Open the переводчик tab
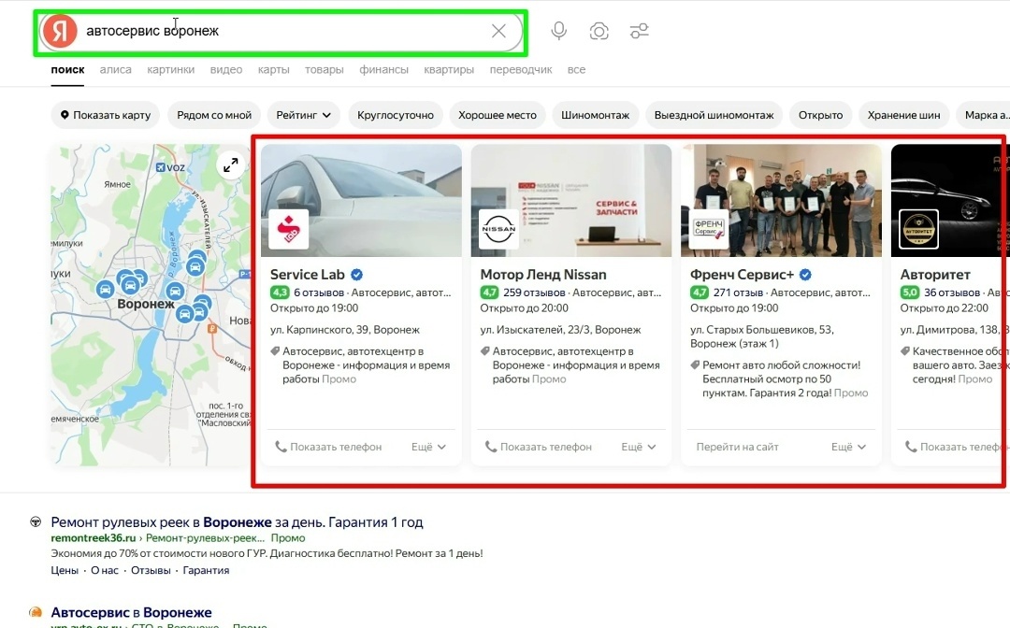Image resolution: width=1010 pixels, height=628 pixels. [521, 69]
